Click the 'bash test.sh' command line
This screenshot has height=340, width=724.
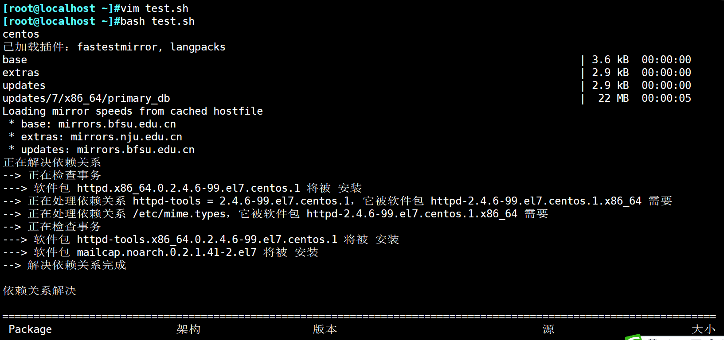pyautogui.click(x=157, y=21)
